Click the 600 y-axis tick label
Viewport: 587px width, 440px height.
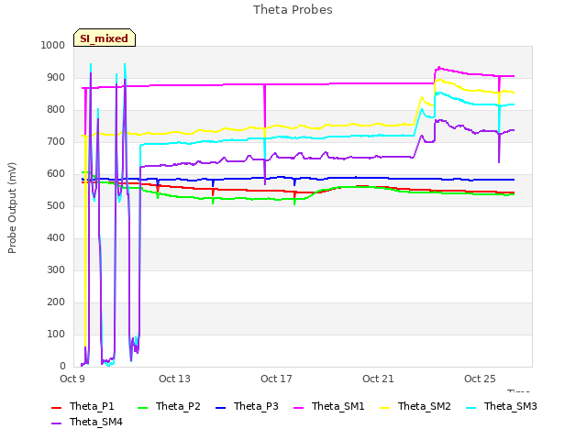pos(56,173)
